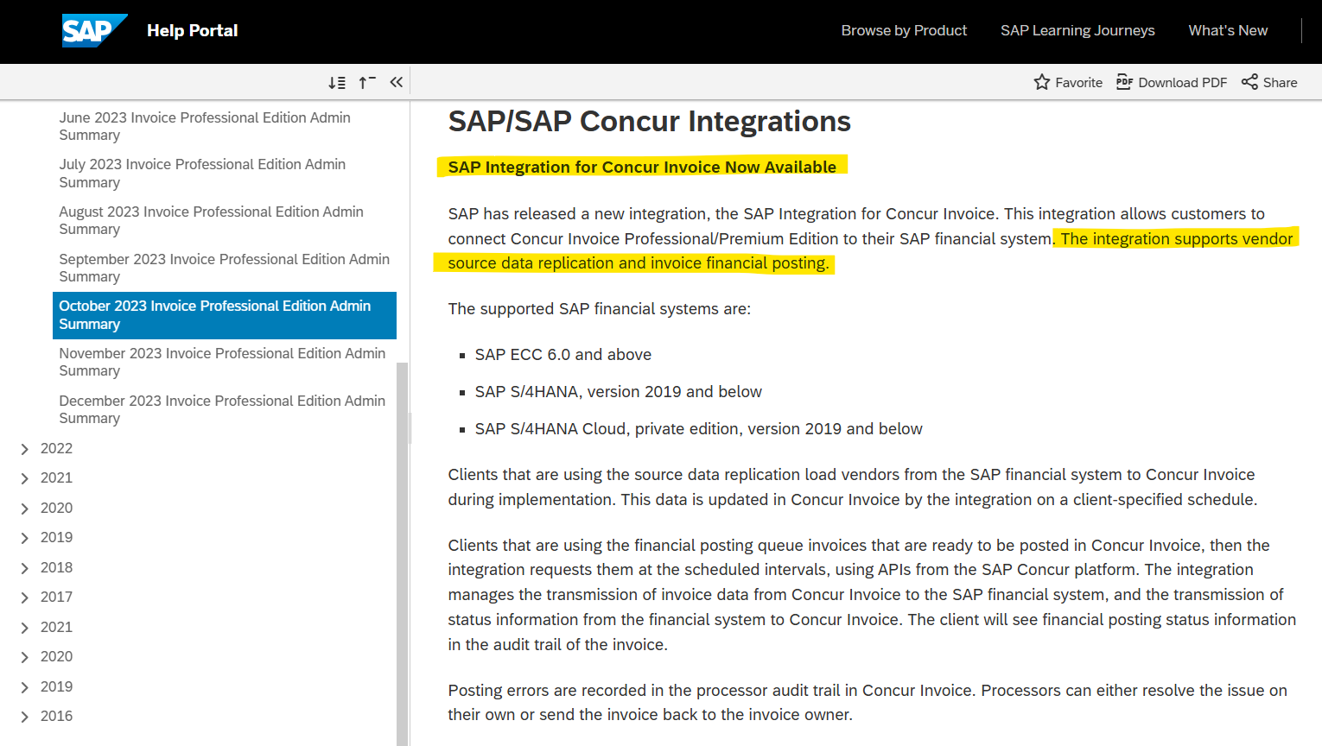
Task: Click 'SAP S/4HANA Cloud, private edition' bullet
Action: point(698,429)
